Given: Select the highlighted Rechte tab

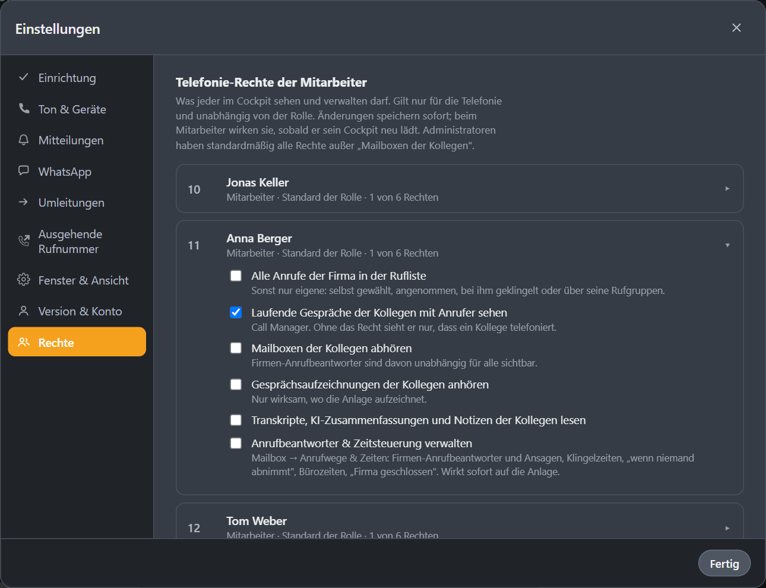Looking at the screenshot, I should 77,342.
